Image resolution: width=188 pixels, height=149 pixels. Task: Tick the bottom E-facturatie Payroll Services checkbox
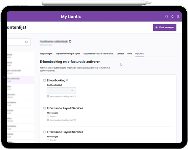click(45, 132)
